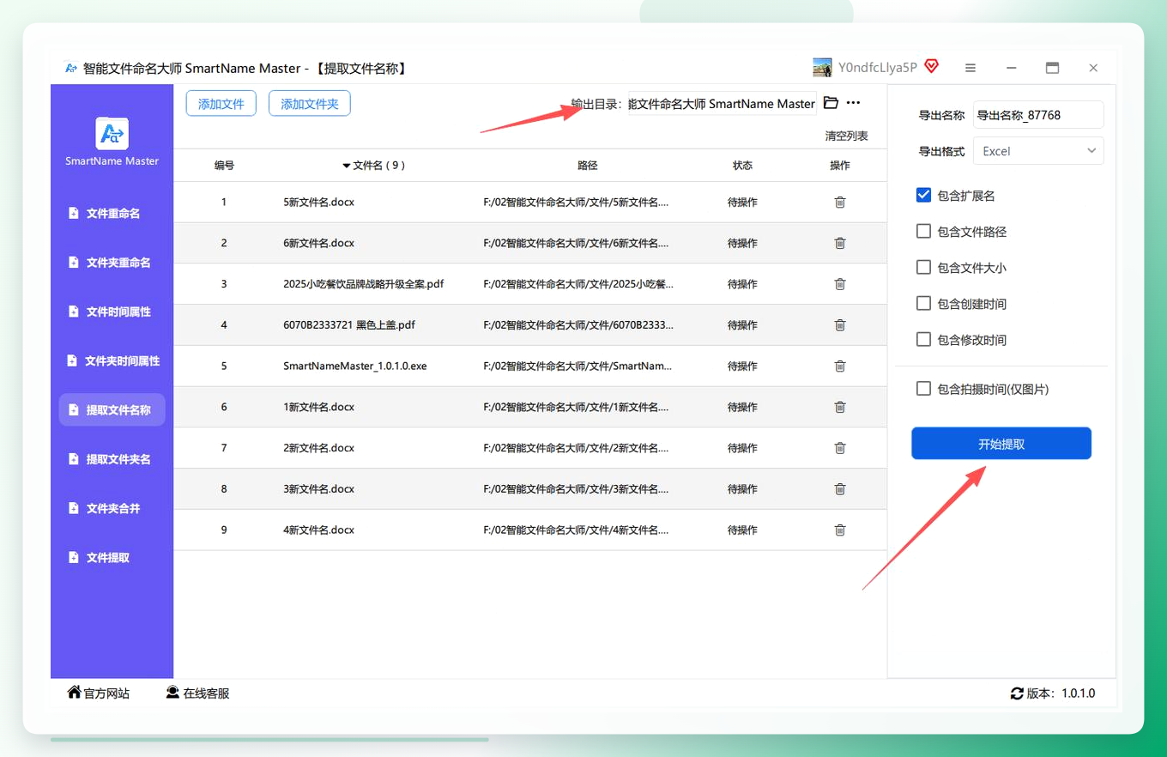Click the 在线客服 support agent icon
This screenshot has height=757, width=1167.
(x=172, y=693)
